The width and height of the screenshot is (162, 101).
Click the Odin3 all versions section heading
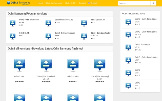45,48
